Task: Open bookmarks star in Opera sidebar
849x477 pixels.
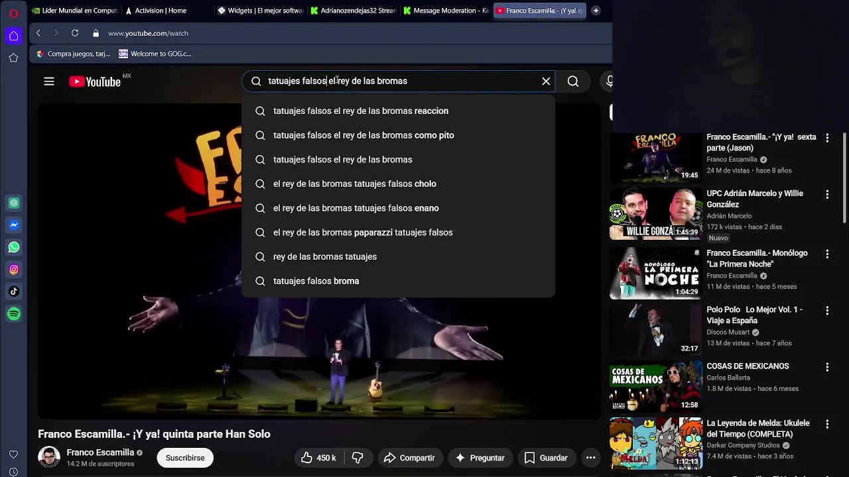Action: click(13, 58)
